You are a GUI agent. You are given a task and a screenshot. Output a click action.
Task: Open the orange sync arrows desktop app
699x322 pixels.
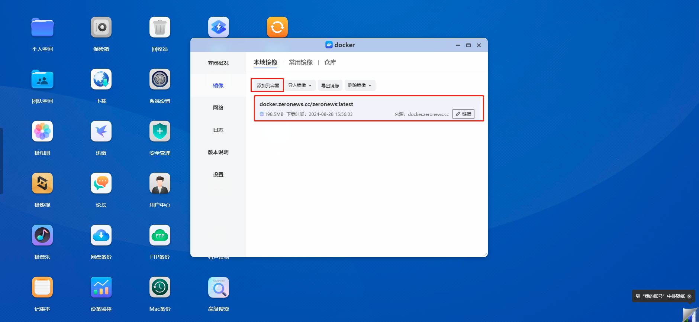[277, 27]
